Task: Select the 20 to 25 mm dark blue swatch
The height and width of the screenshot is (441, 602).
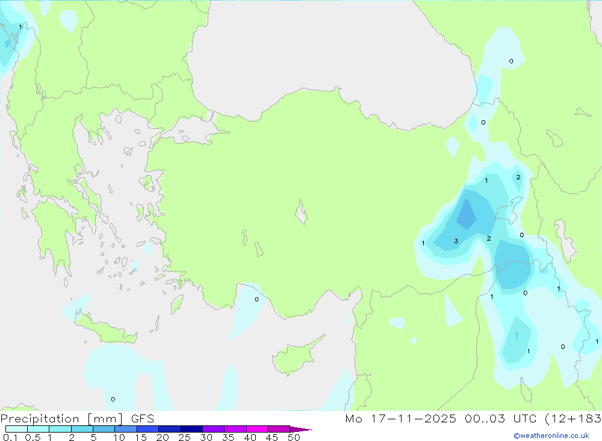Action: pyautogui.click(x=170, y=429)
